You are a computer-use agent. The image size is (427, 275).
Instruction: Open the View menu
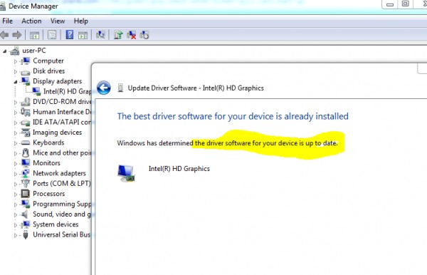pyautogui.click(x=58, y=21)
